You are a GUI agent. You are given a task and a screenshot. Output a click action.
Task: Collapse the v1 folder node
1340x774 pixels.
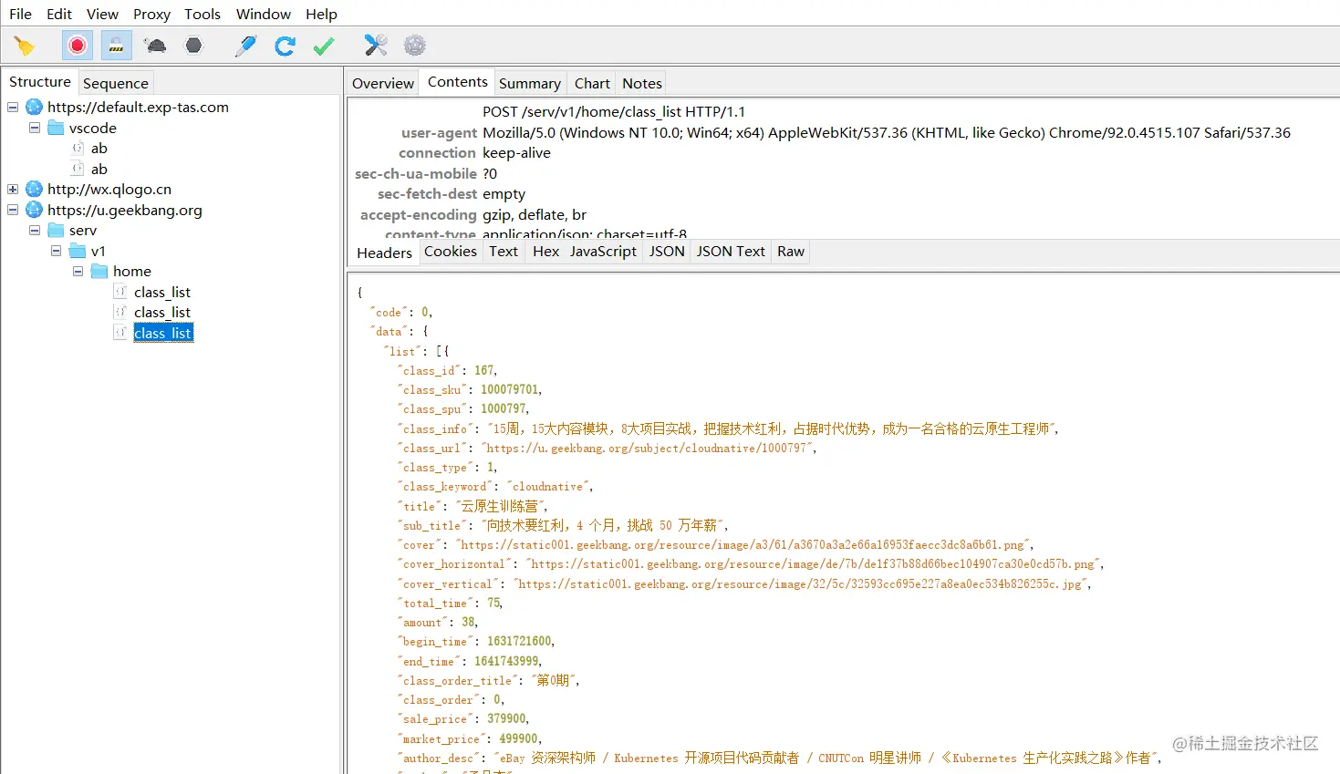[x=57, y=251]
